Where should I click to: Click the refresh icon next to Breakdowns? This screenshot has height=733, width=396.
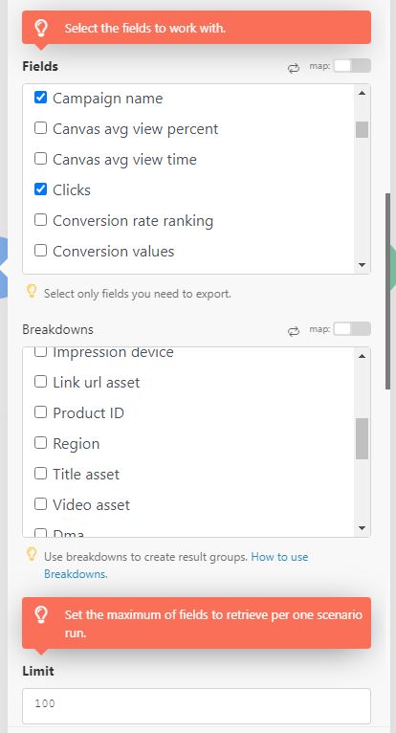click(x=293, y=331)
